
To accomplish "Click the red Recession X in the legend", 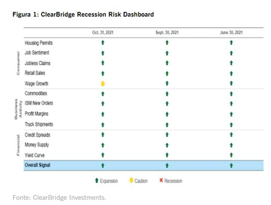I will click(161, 181).
